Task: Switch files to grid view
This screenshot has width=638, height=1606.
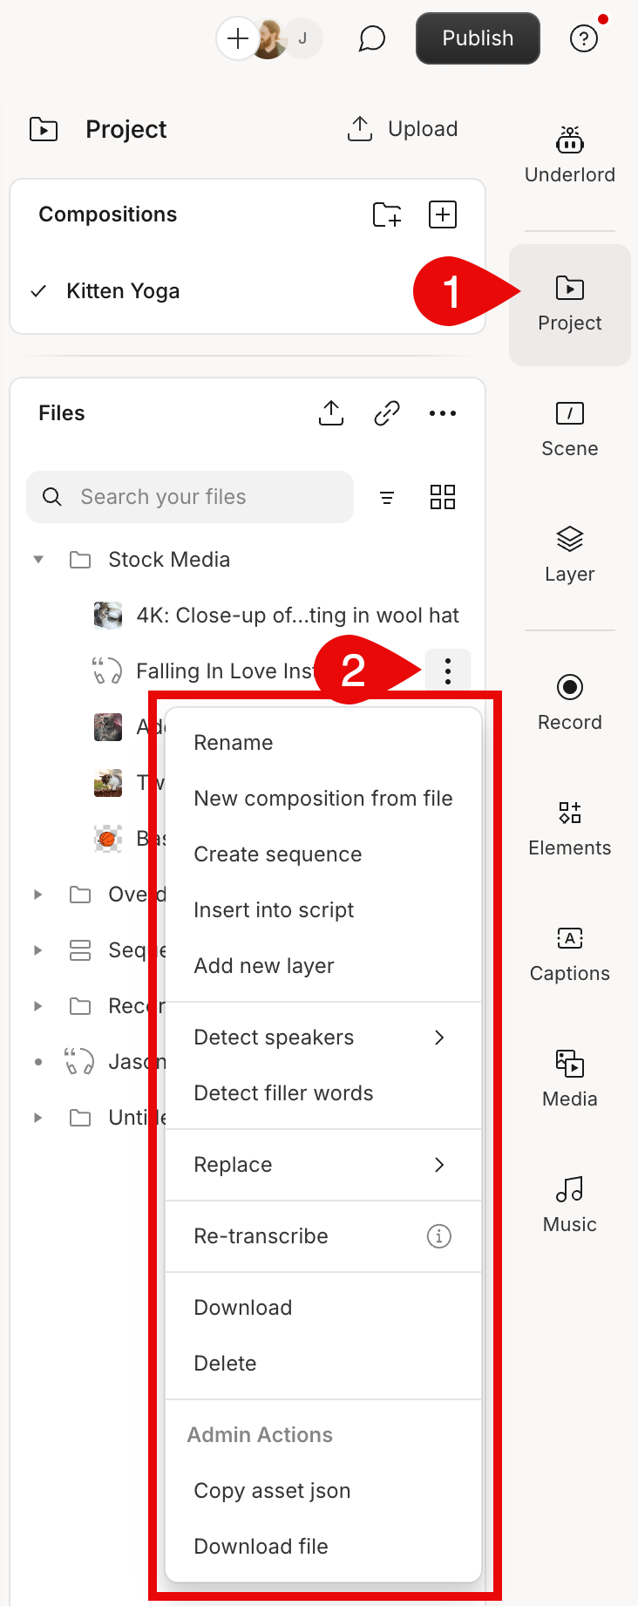Action: tap(443, 497)
